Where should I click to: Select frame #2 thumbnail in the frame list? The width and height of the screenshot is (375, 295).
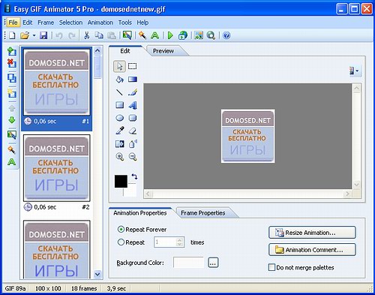coord(57,168)
